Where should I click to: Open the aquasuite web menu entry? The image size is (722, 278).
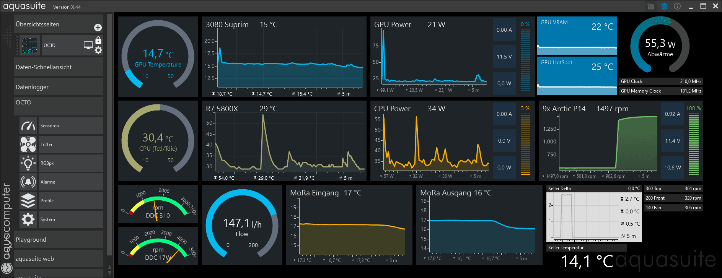(x=59, y=258)
